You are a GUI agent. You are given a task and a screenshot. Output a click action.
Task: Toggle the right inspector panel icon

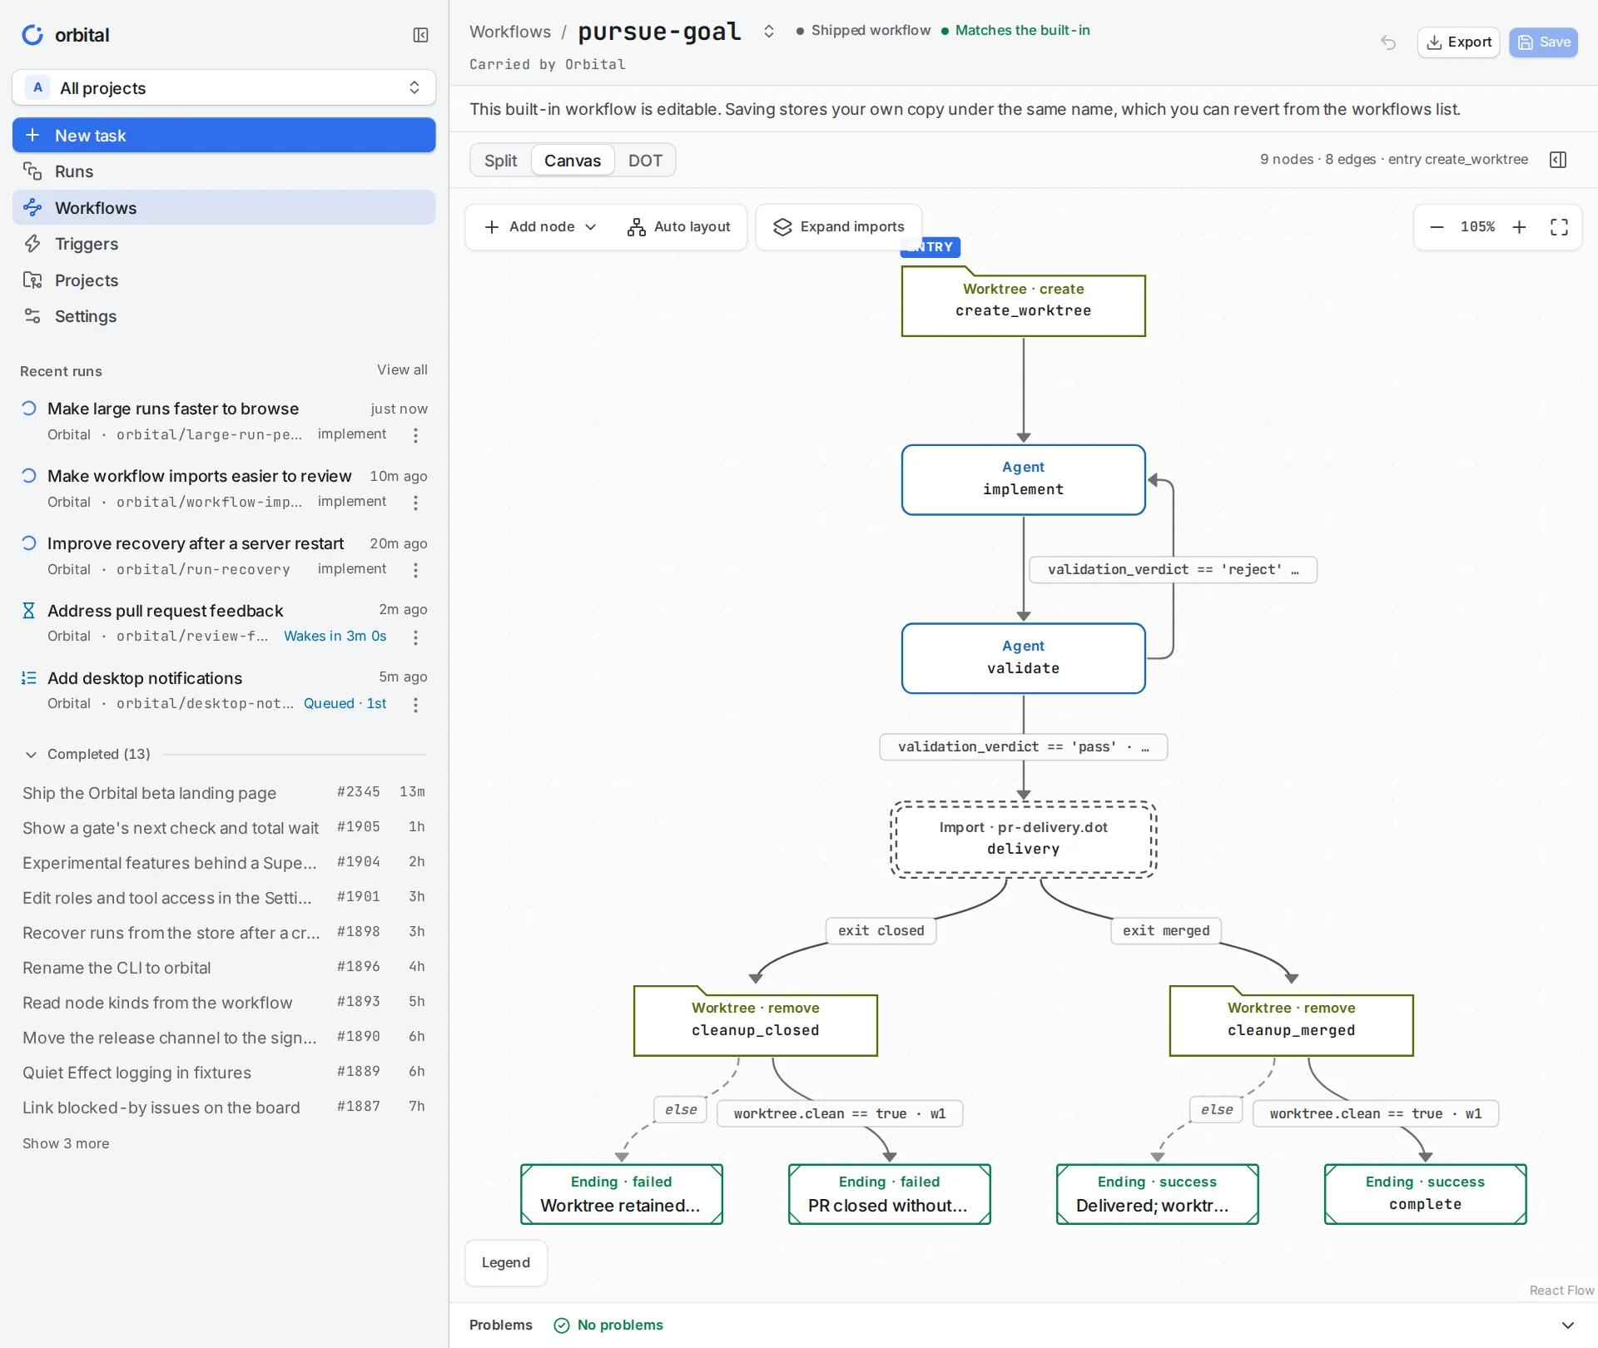tap(1559, 160)
